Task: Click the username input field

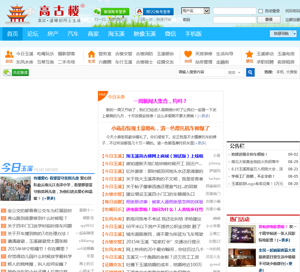Action: (x=234, y=11)
